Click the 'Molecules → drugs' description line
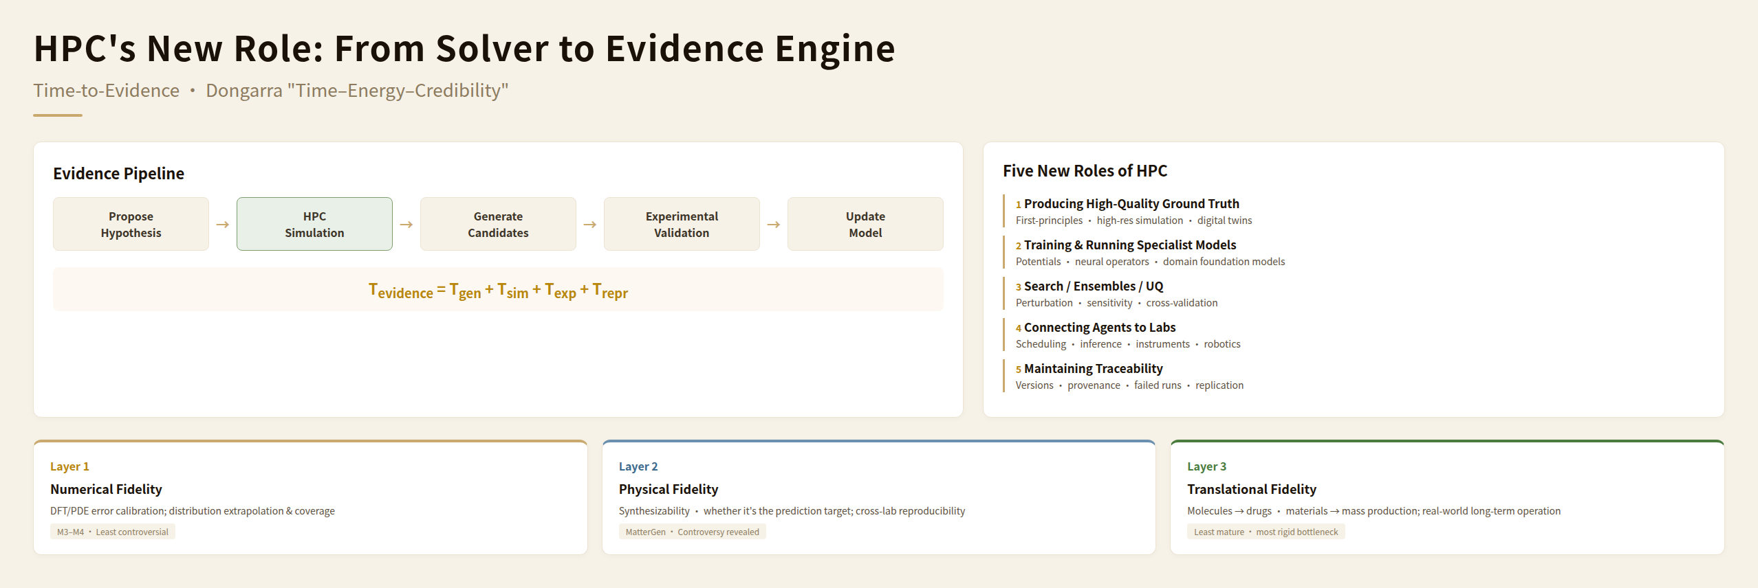Viewport: 1758px width, 588px height. [x=1374, y=511]
